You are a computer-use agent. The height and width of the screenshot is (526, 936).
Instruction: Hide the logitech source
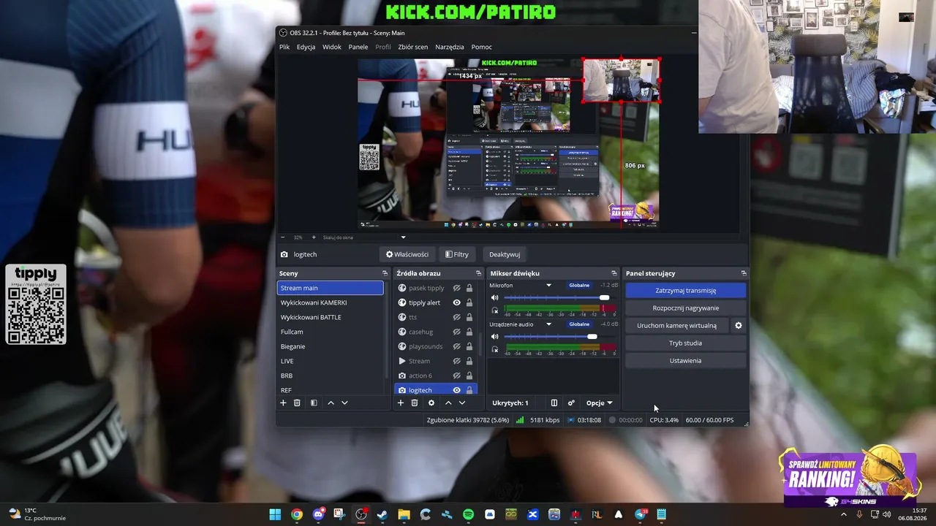pos(456,390)
